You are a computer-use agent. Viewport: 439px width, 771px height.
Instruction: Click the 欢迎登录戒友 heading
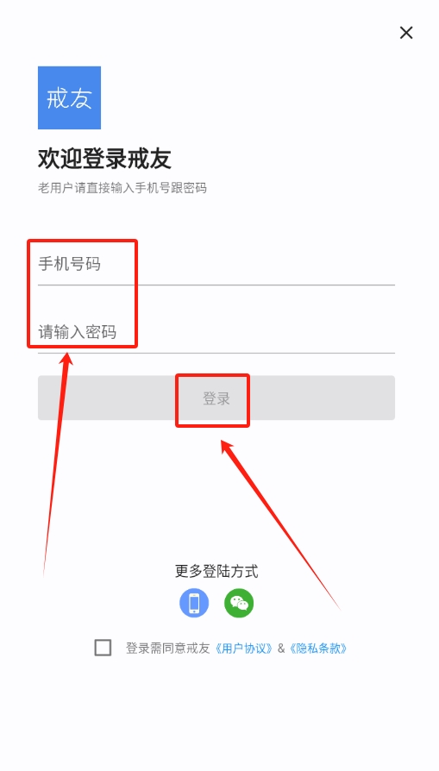pyautogui.click(x=104, y=159)
